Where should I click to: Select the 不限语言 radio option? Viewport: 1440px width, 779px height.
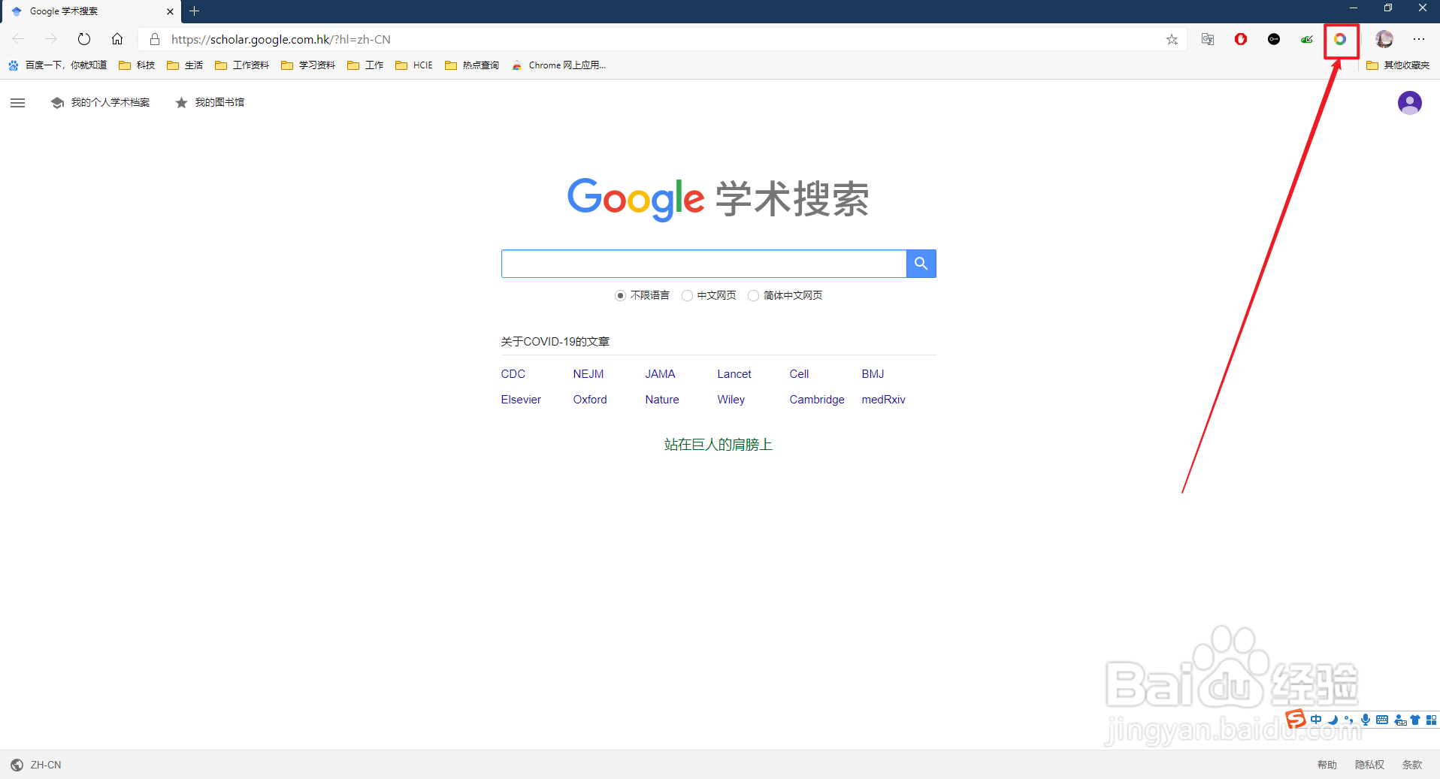click(x=620, y=295)
